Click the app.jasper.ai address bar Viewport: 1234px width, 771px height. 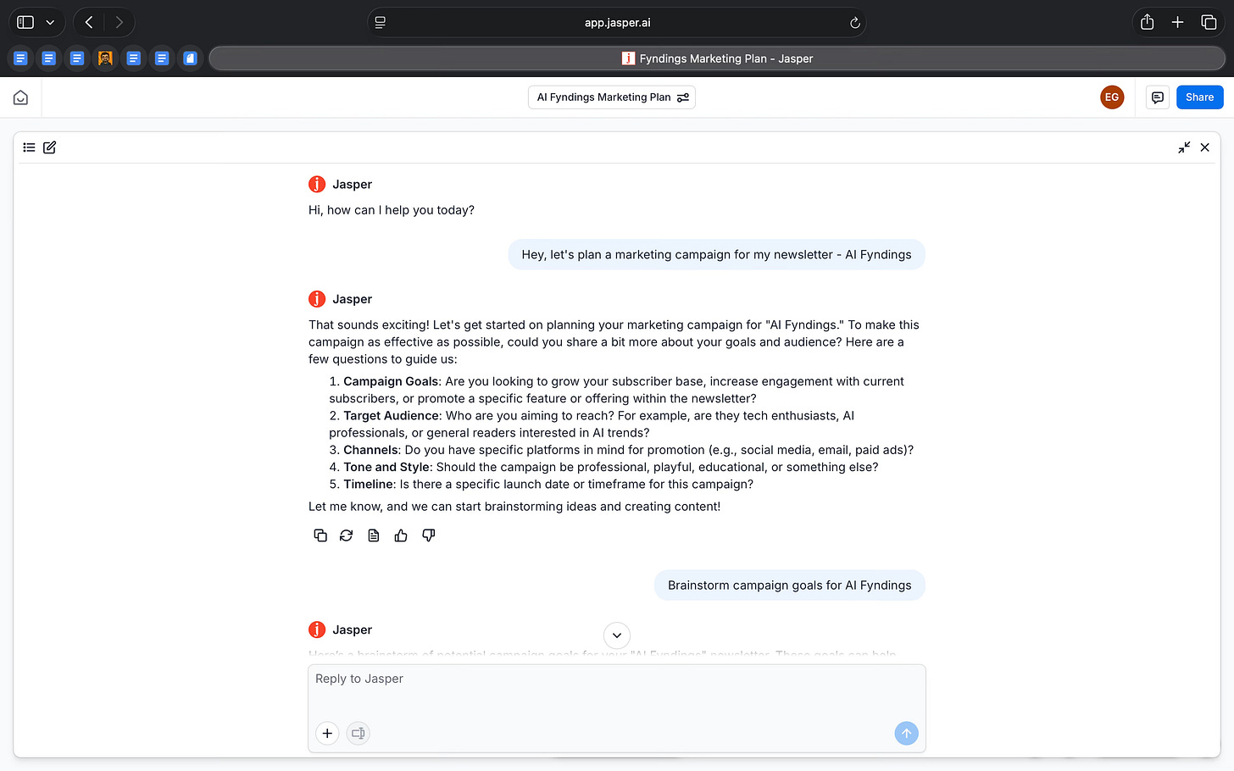pos(617,23)
